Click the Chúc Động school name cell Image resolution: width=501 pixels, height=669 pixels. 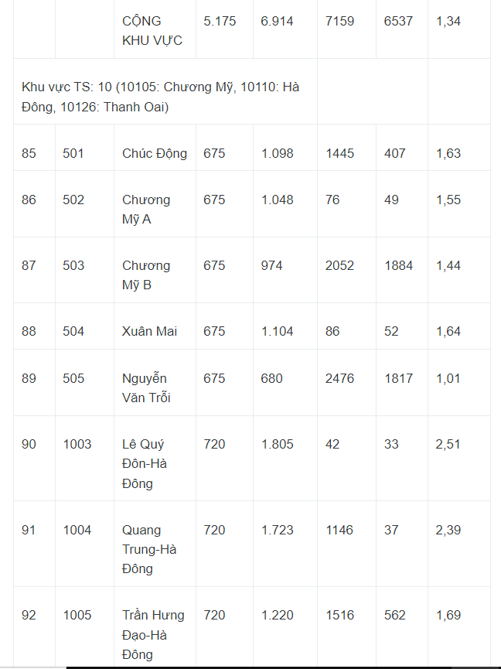pos(155,154)
